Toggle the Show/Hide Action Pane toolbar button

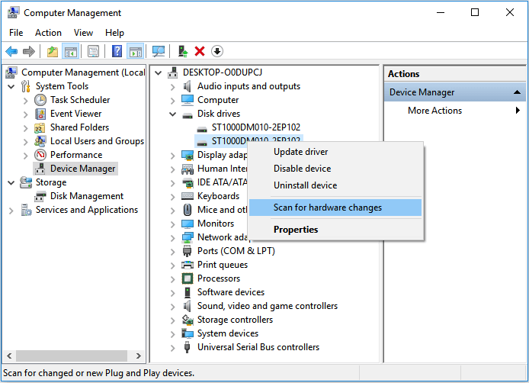(x=136, y=51)
